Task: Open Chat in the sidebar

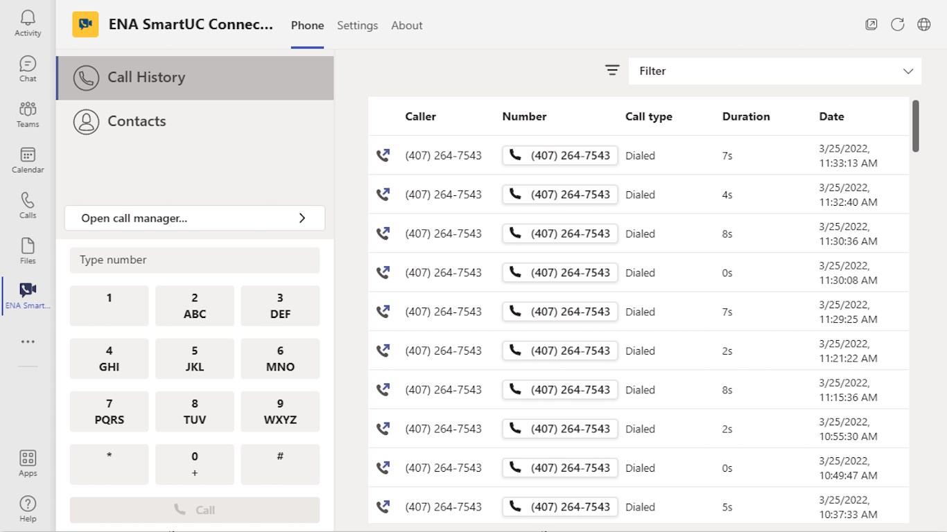Action: (28, 69)
